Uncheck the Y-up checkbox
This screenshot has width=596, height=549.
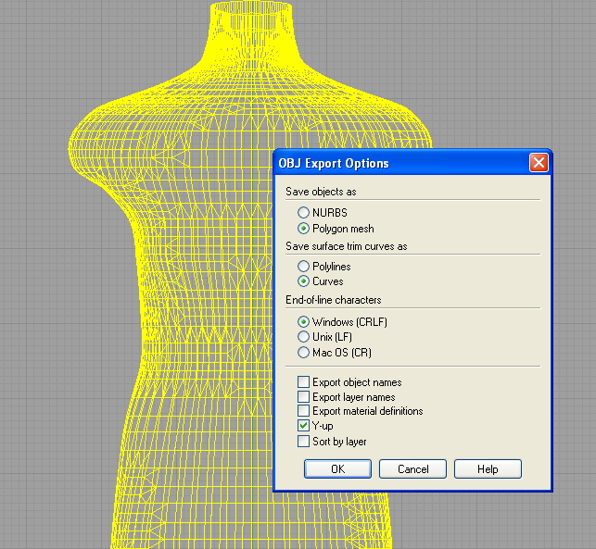click(303, 426)
